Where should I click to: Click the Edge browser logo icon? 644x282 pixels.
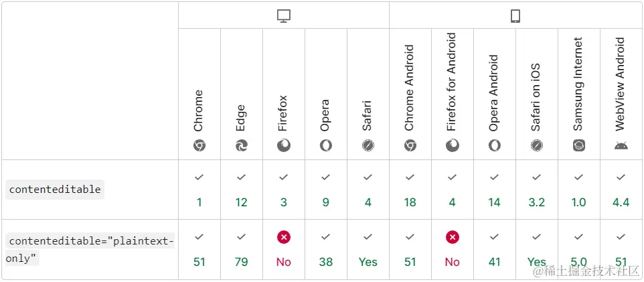[242, 145]
